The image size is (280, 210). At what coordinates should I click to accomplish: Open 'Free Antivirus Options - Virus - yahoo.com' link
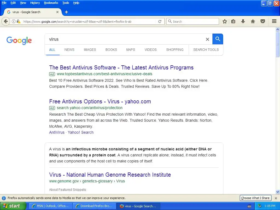[100, 101]
